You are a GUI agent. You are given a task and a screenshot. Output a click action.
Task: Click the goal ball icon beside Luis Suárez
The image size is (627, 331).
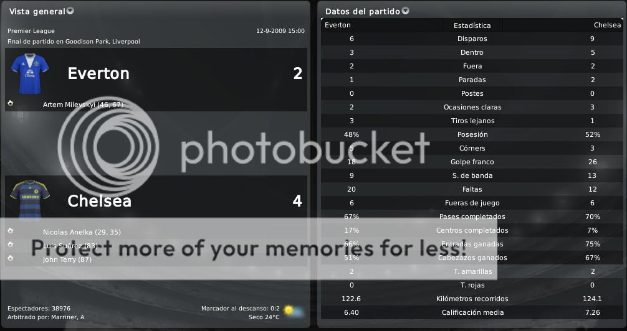(x=11, y=245)
